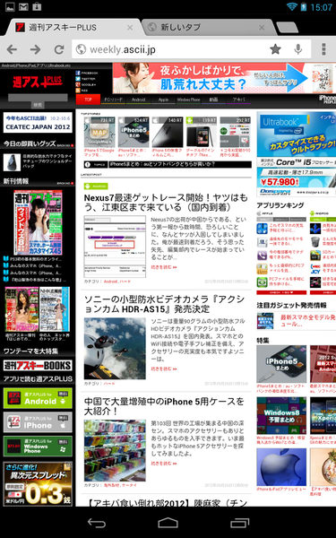Tap the green ANDROID category badge
The height and width of the screenshot is (538, 336).
96,187
